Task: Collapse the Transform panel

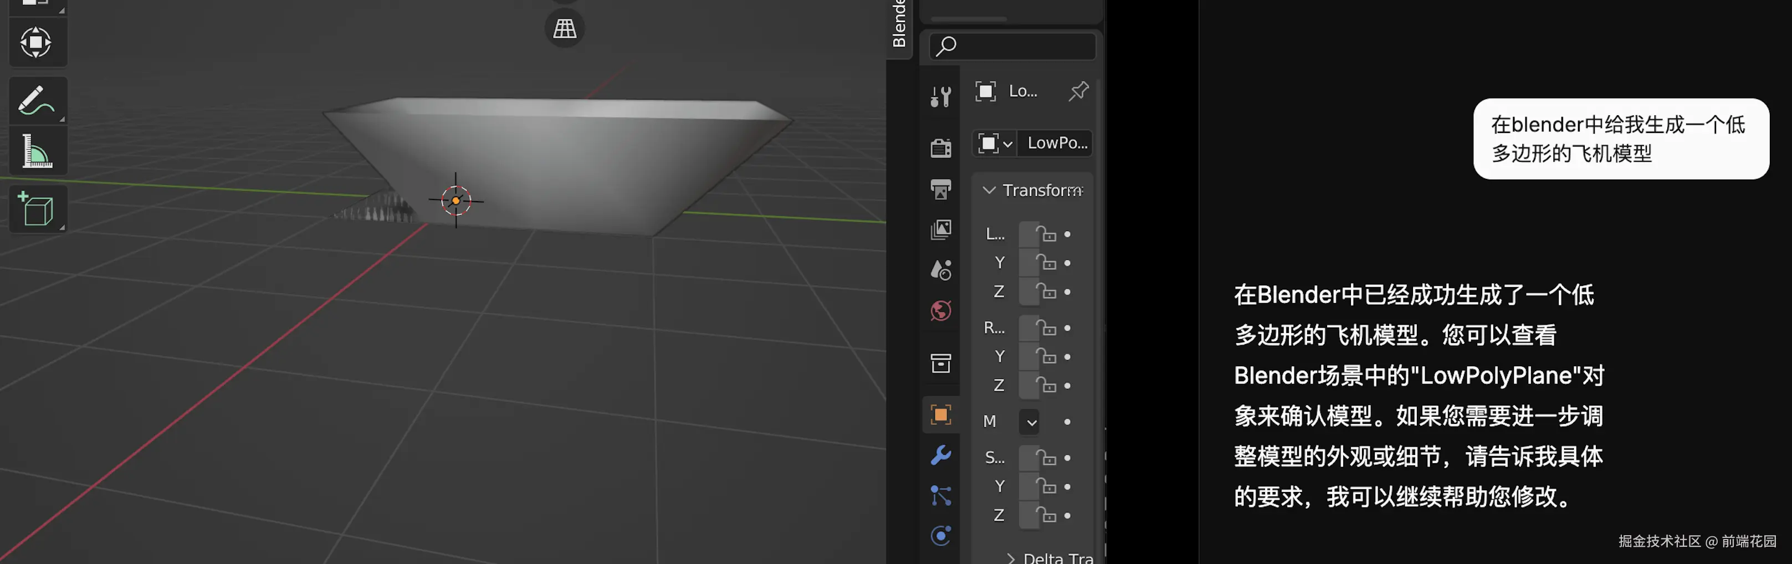Action: (989, 190)
